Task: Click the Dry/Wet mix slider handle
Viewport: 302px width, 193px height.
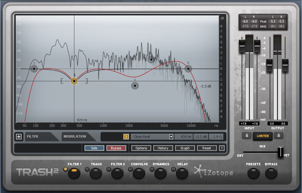Action: pos(280,152)
